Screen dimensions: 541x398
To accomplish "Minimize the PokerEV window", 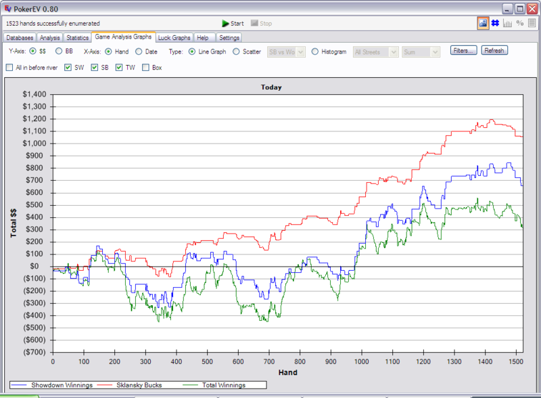I will (507, 9).
